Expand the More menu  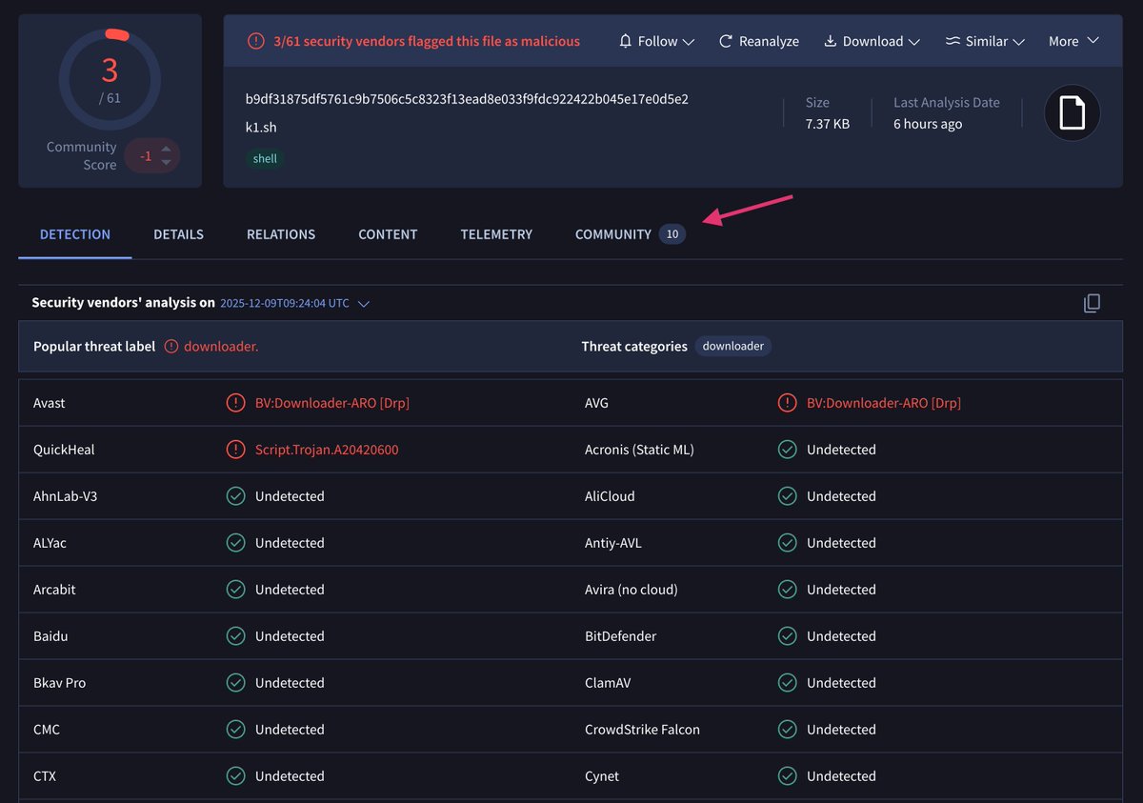click(x=1073, y=41)
